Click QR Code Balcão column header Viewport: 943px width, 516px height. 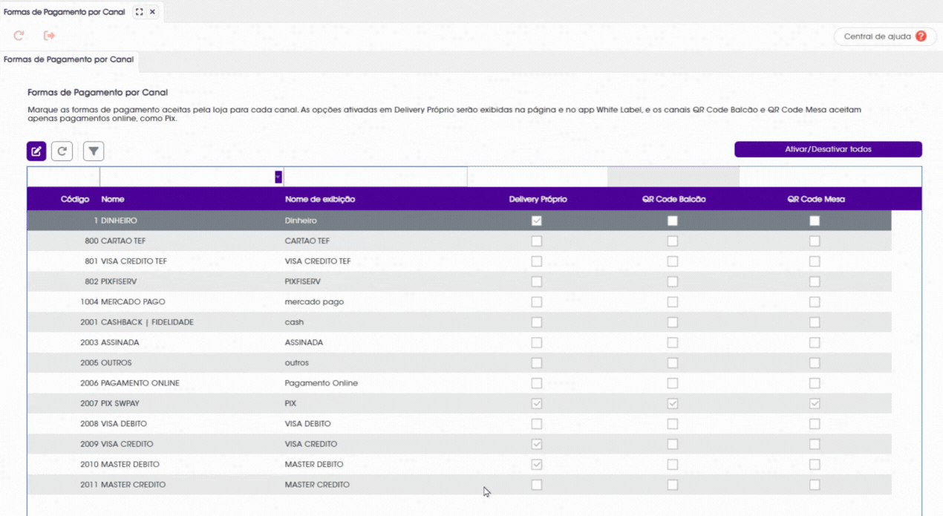click(x=673, y=199)
